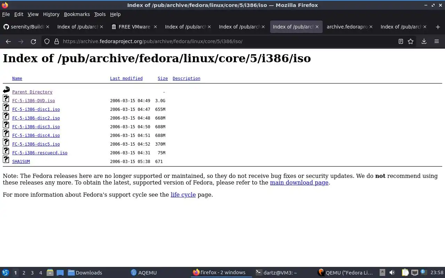Follow the life cycle link
Screen dimensions: 445x278
click(x=183, y=195)
